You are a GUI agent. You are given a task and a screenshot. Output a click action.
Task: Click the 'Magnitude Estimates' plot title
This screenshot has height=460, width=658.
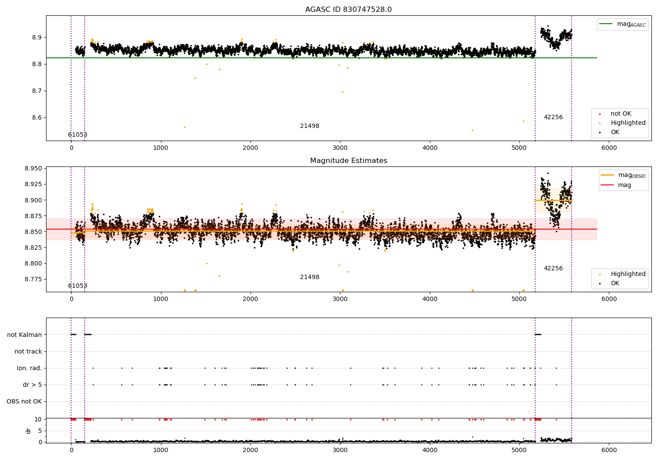348,161
